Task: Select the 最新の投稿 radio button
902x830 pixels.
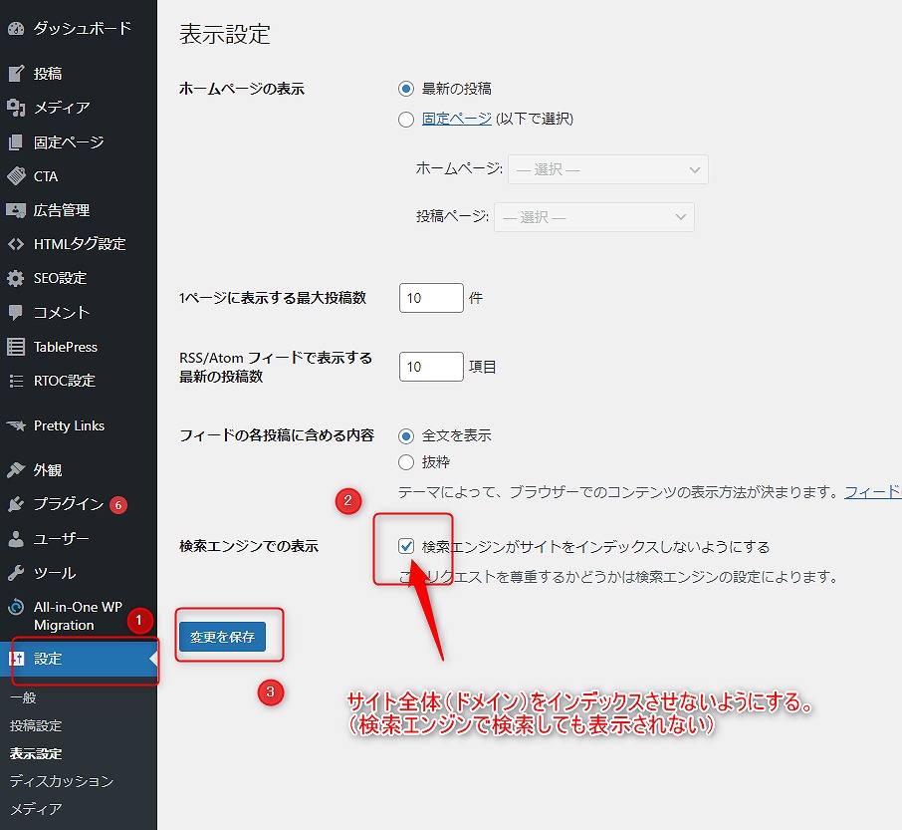Action: click(x=406, y=89)
